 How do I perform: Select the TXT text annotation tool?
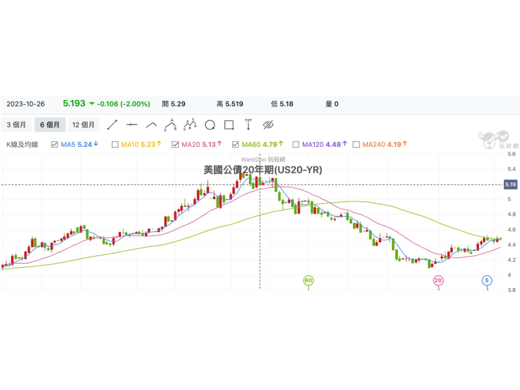[248, 124]
